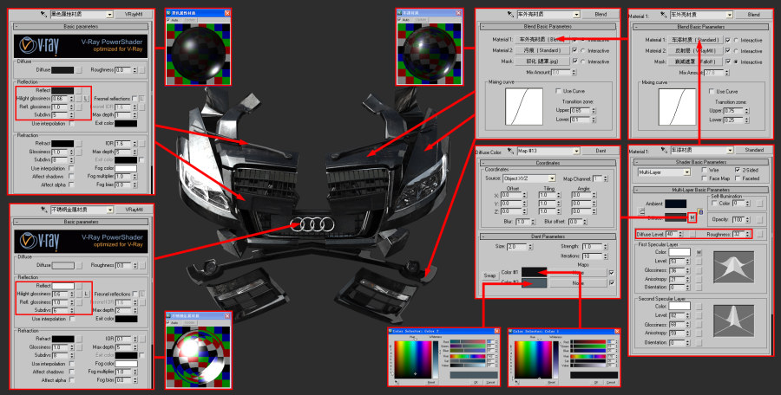Screen dimensions: 781x395
Task: Open M map button of First Specular Color
Action: point(699,253)
